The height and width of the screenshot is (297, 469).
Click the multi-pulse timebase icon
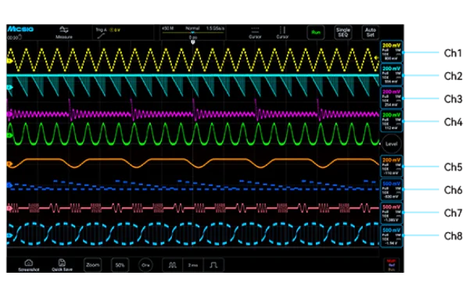pyautogui.click(x=172, y=265)
